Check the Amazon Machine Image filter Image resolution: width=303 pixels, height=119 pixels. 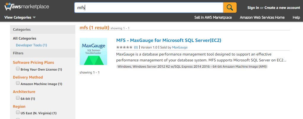pyautogui.click(x=18, y=83)
